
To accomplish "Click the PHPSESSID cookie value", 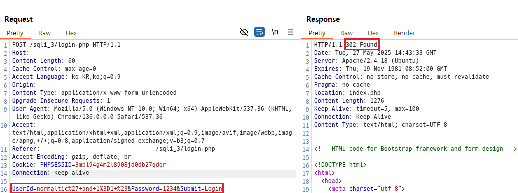I will pyautogui.click(x=120, y=165).
